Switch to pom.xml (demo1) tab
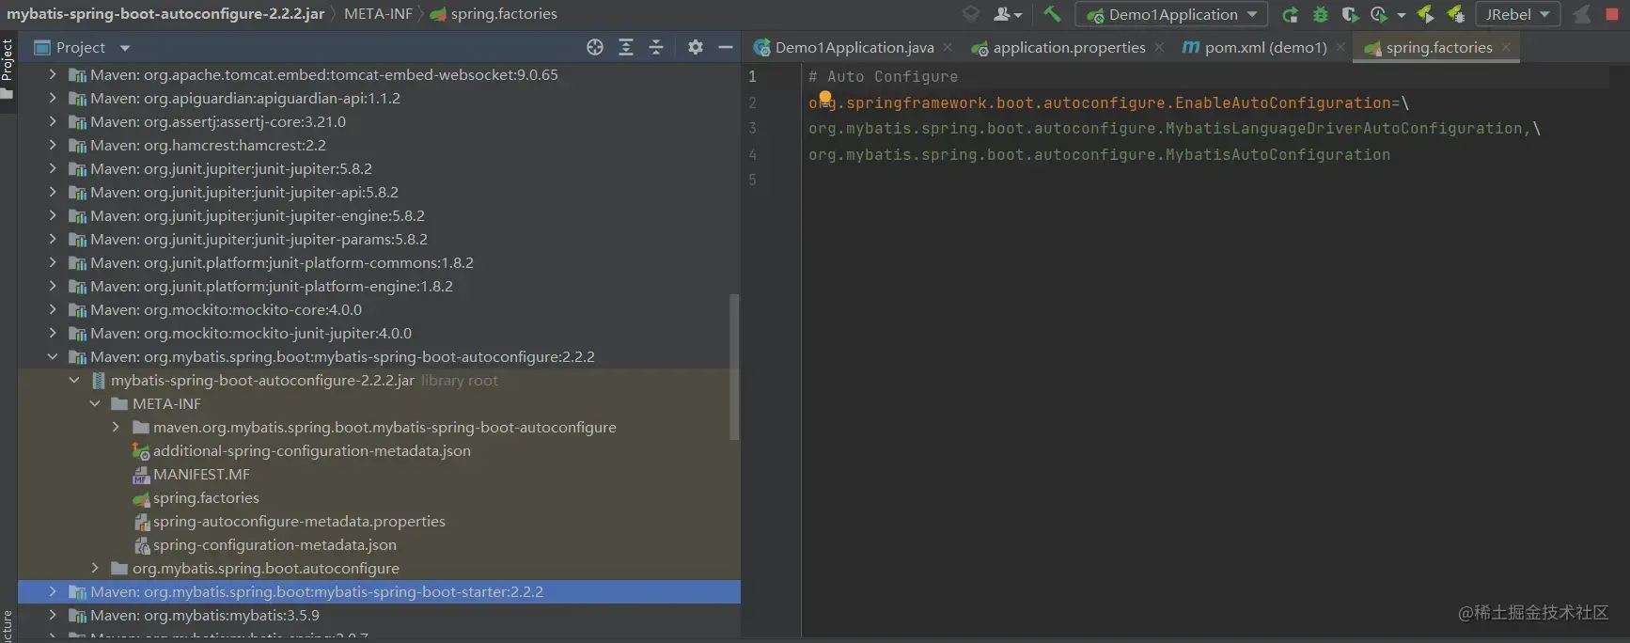1630x643 pixels. pyautogui.click(x=1265, y=47)
